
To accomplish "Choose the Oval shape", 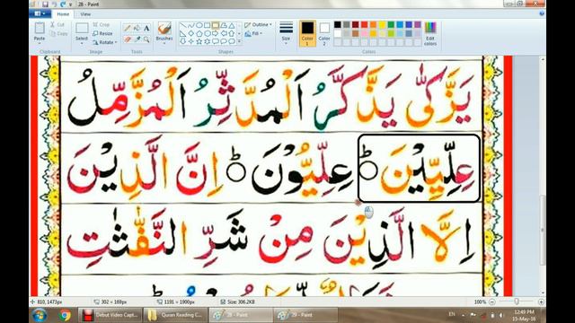I will pos(199,26).
